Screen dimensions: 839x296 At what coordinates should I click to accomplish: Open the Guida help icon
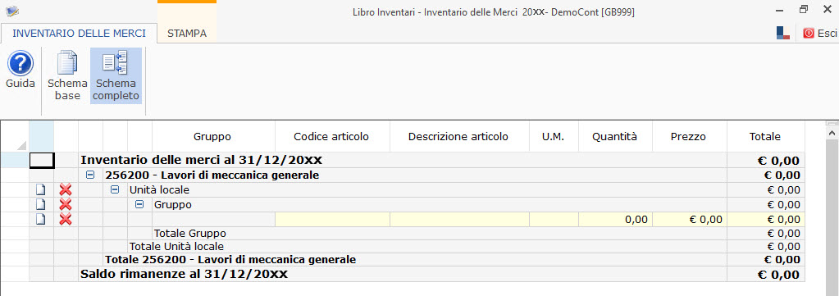pyautogui.click(x=21, y=71)
